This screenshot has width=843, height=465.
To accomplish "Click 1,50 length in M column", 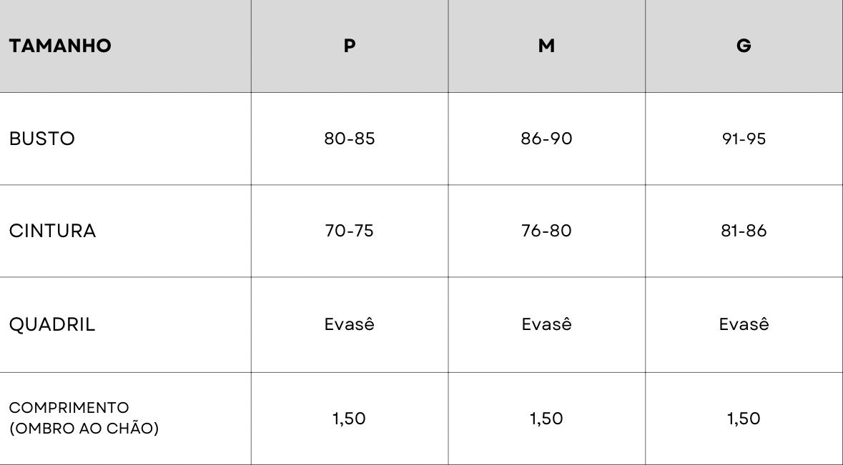I will click(546, 419).
